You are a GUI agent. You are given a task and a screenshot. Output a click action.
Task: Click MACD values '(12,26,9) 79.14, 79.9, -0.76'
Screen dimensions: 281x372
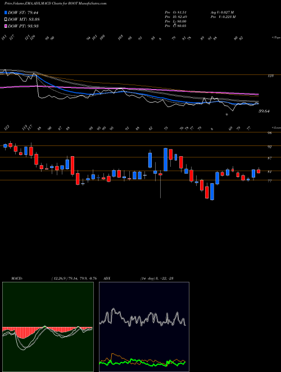click(x=74, y=278)
